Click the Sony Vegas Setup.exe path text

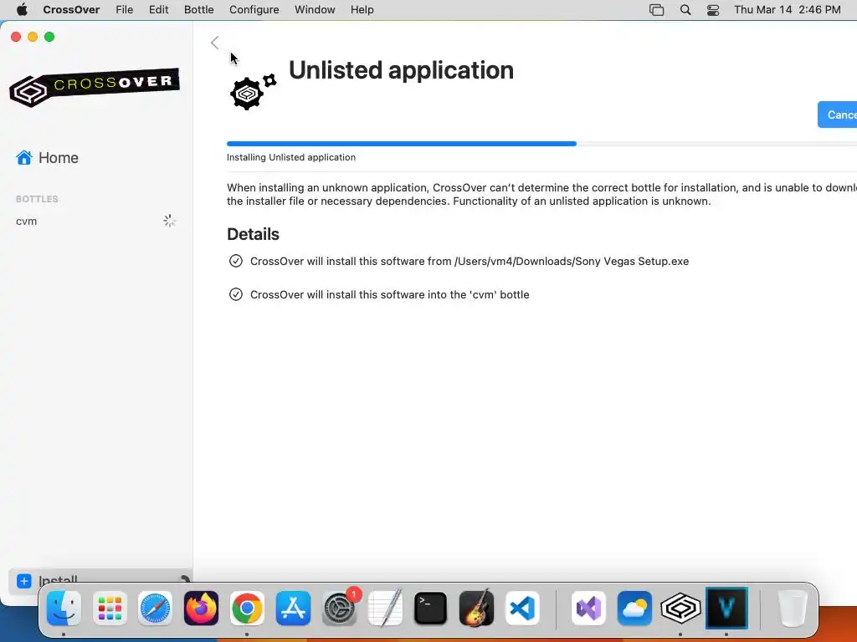(571, 261)
